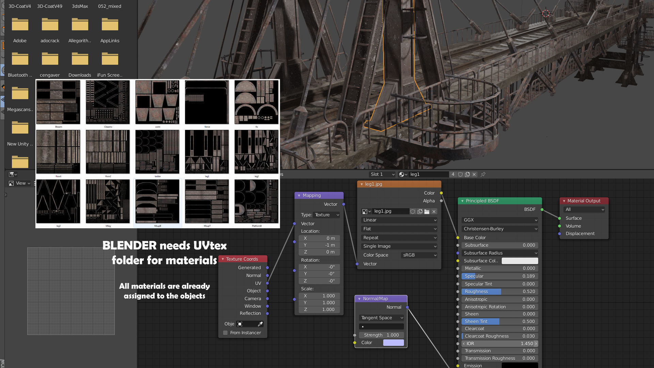Collapse the Principled BSDF node

462,201
